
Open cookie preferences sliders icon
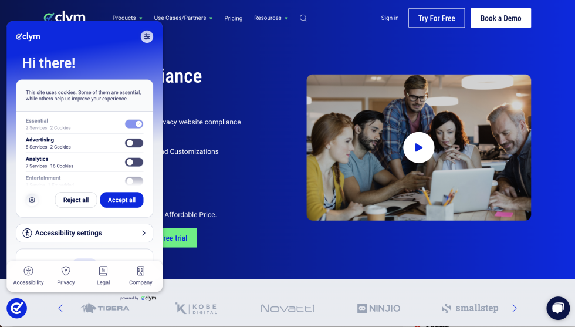147,37
